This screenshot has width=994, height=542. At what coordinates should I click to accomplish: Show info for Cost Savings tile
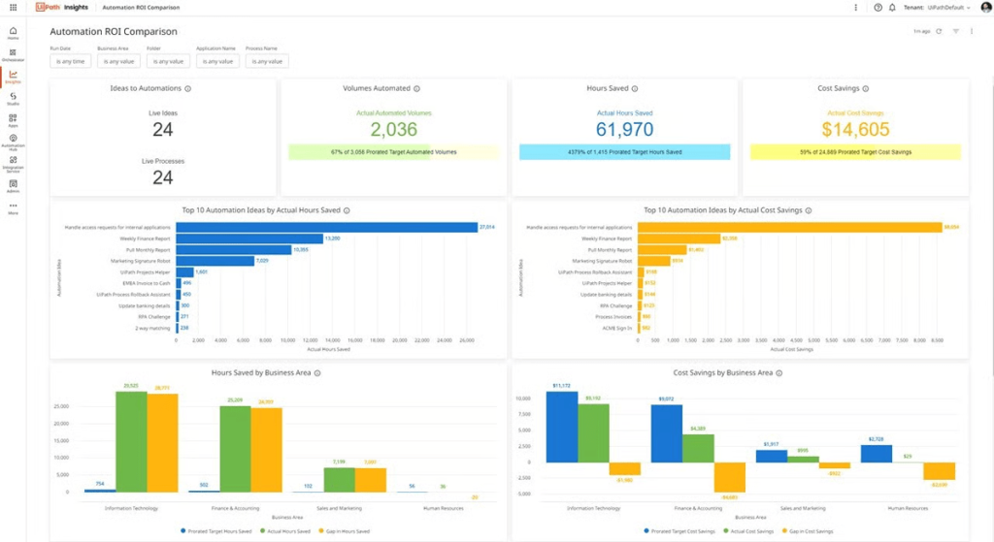coord(865,88)
